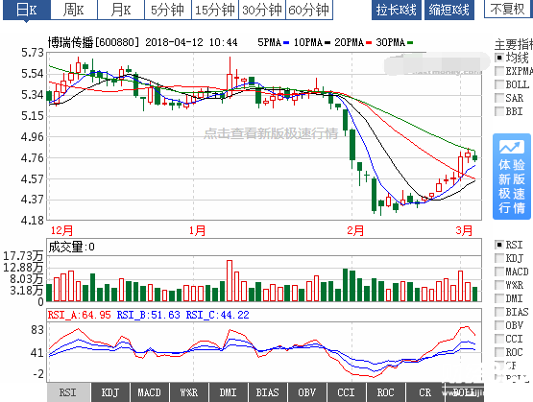Image resolution: width=533 pixels, height=402 pixels.
Task: Click the 5.73 price axis label
Action: pyautogui.click(x=33, y=53)
